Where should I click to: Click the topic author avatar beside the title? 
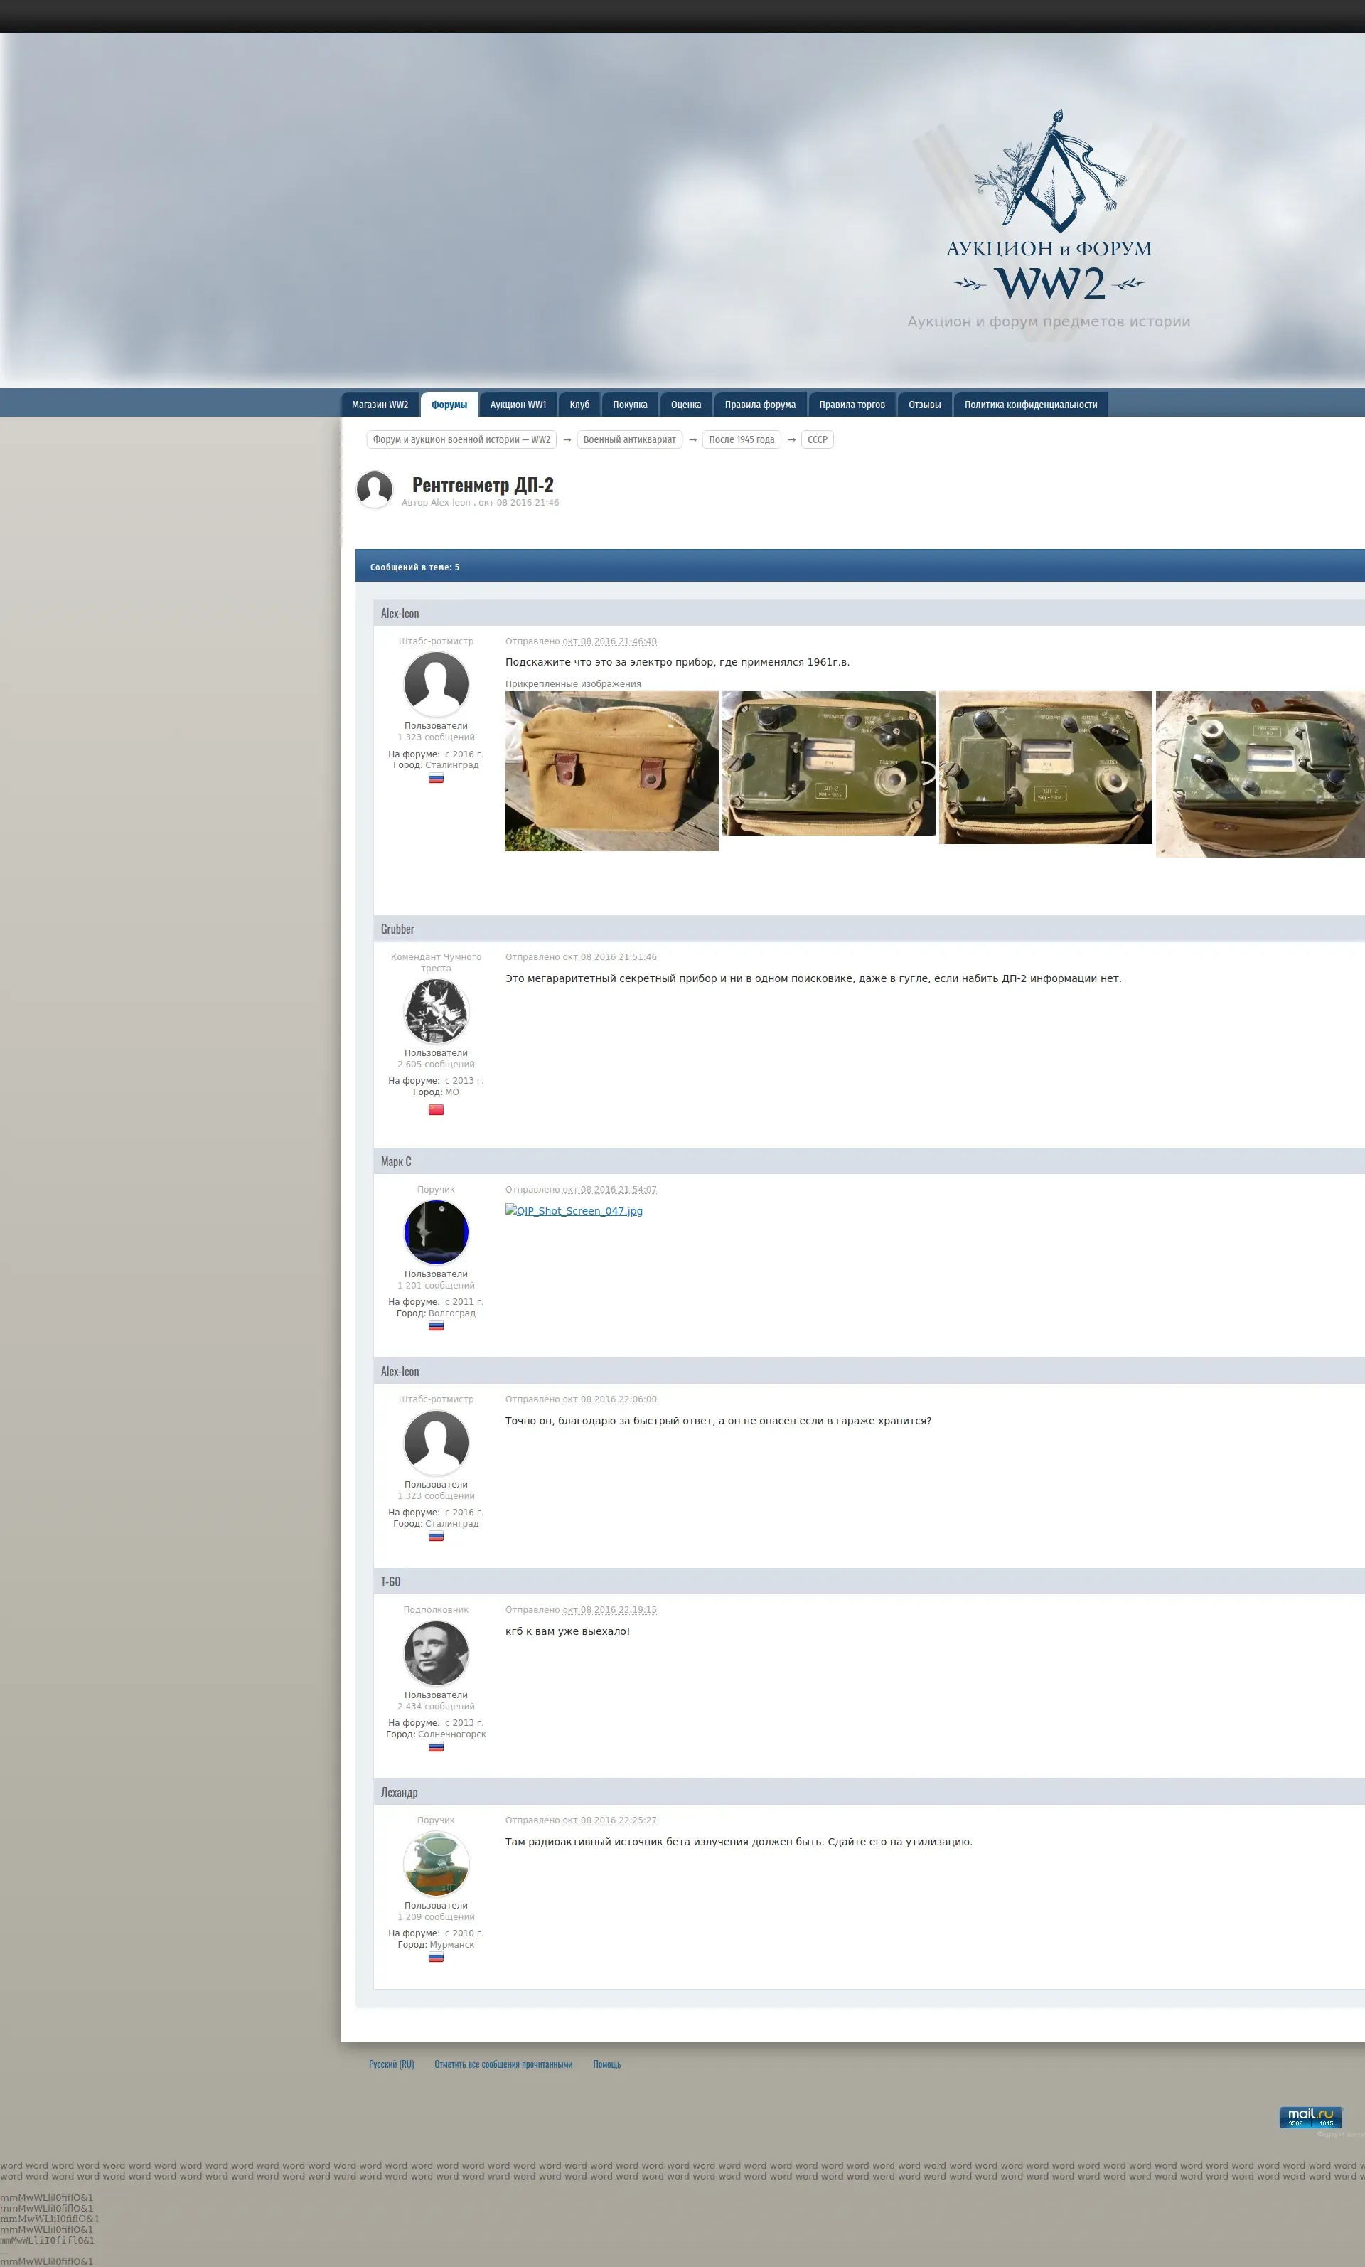click(375, 489)
